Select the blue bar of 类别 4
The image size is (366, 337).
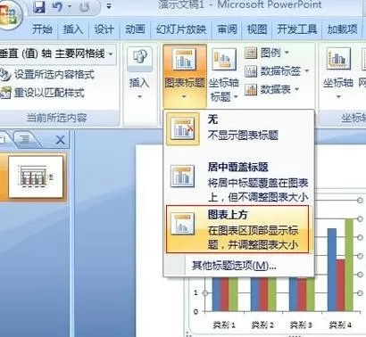pyautogui.click(x=332, y=269)
